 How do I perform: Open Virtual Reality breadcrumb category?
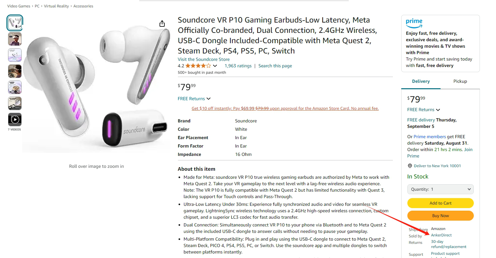[x=56, y=6]
